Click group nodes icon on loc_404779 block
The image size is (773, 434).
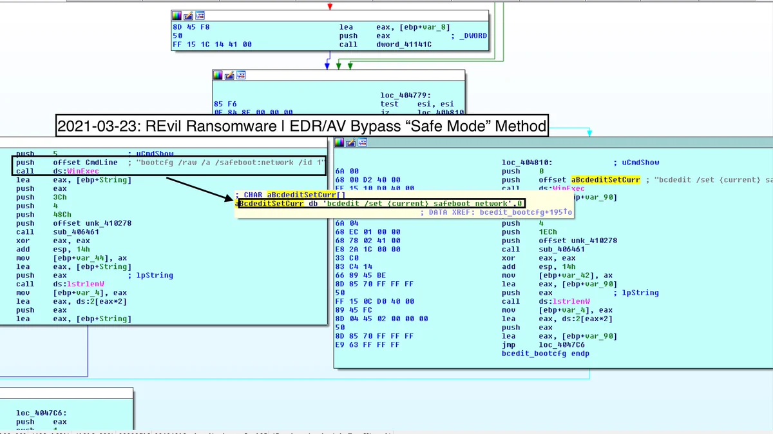click(x=242, y=75)
